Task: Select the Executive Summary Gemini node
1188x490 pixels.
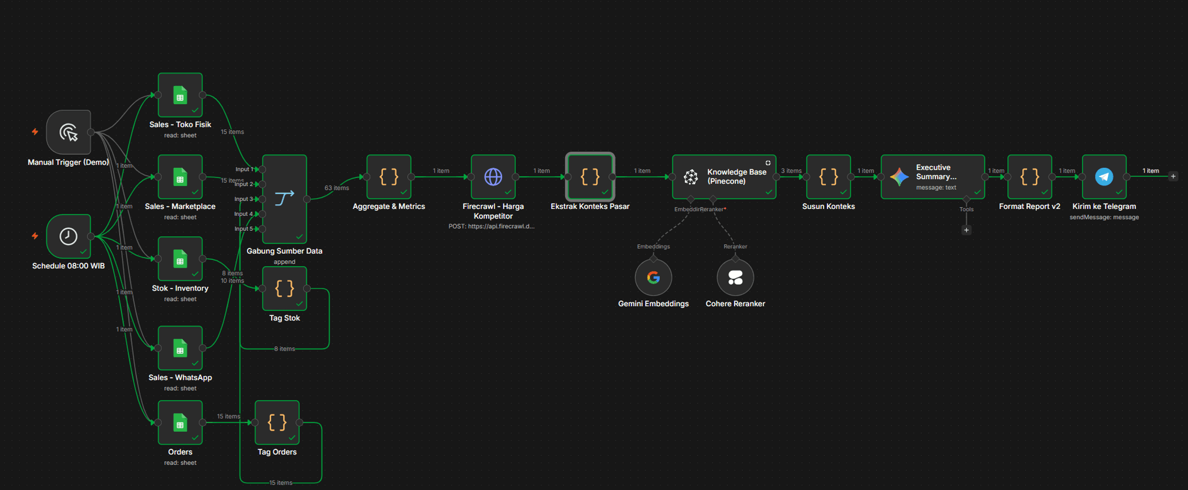Action: click(x=933, y=177)
